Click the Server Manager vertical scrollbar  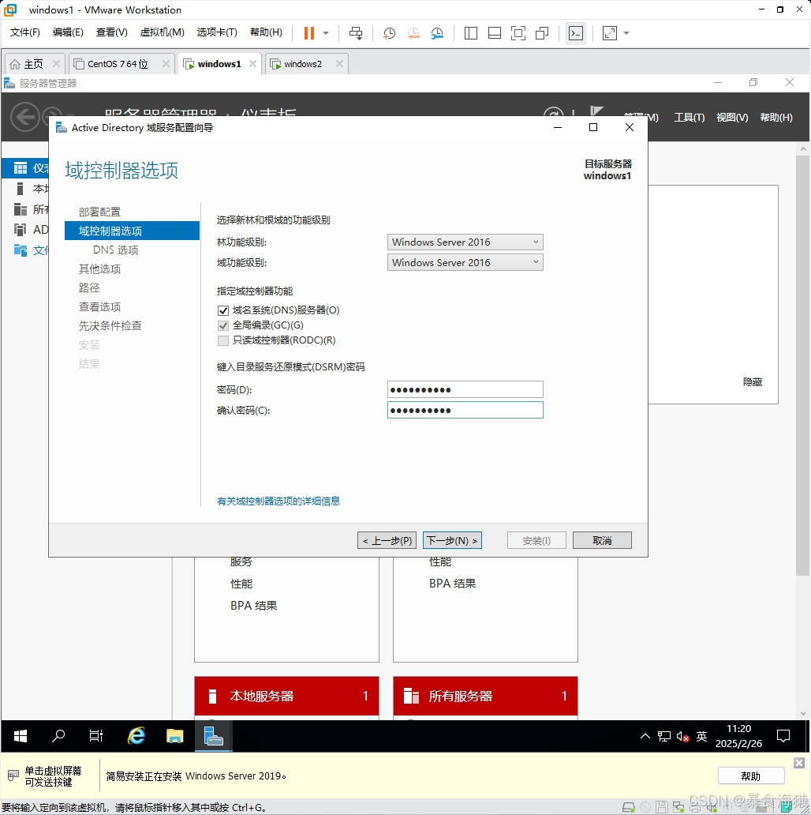tap(802, 366)
